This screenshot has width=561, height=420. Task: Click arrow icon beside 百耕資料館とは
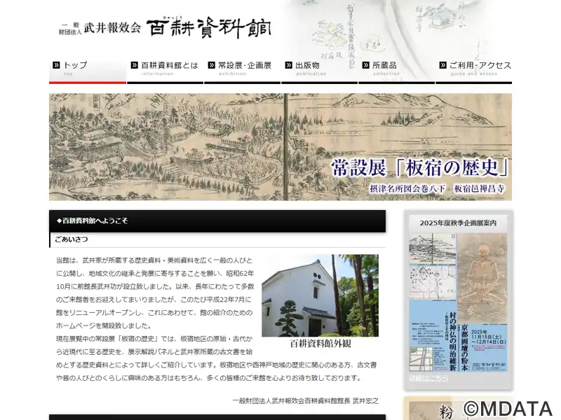pos(134,65)
